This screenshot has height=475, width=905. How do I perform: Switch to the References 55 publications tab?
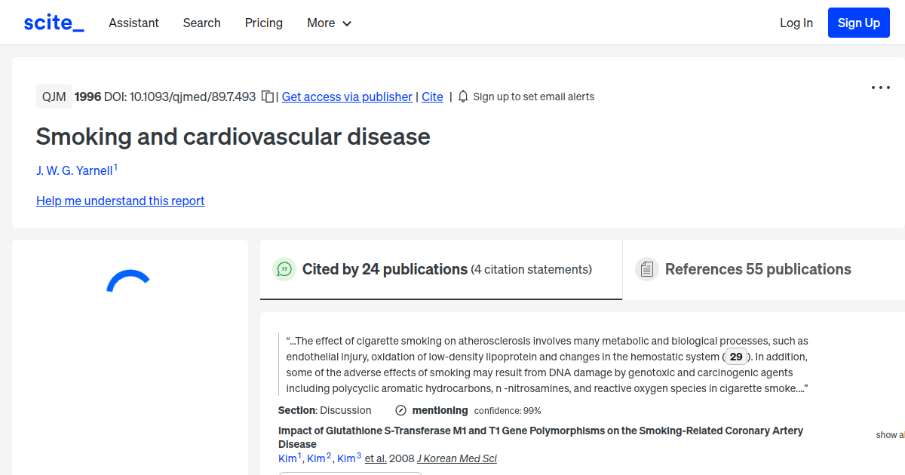tap(757, 269)
